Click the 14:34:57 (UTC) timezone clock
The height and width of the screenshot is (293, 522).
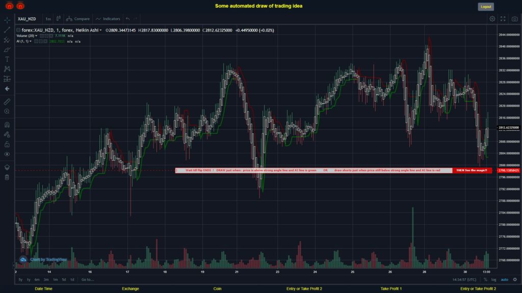click(x=464, y=280)
